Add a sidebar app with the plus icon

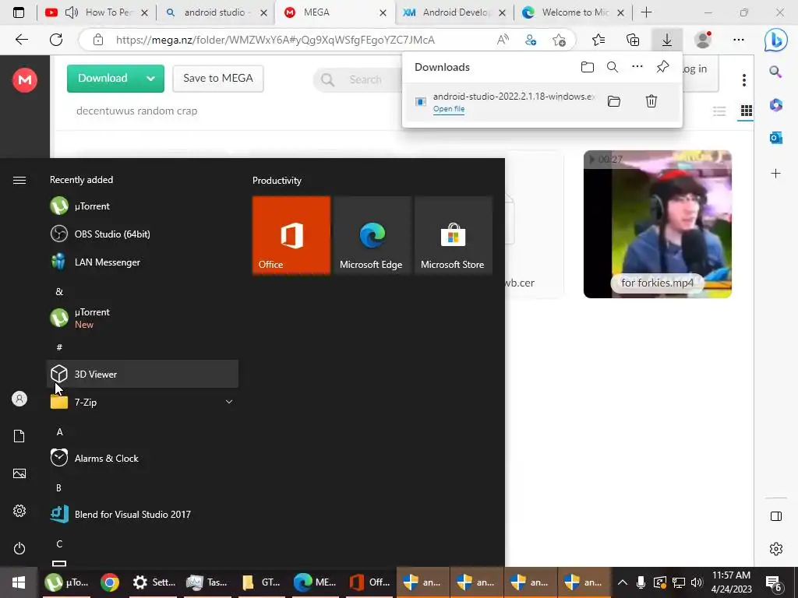pos(775,174)
